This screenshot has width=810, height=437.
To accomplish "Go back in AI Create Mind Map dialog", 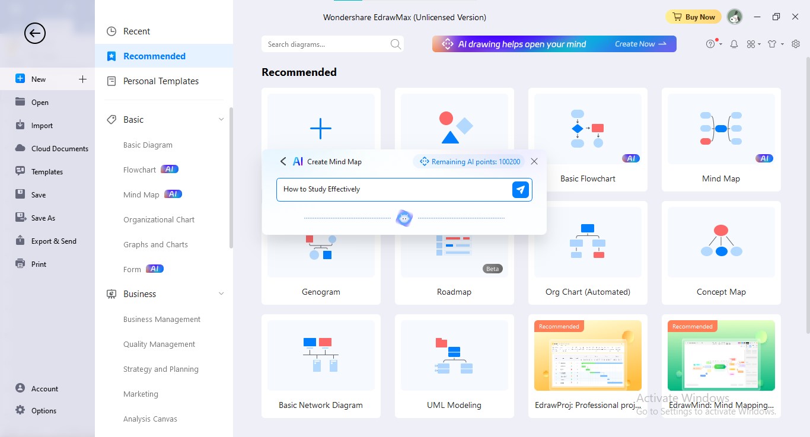I will (x=283, y=161).
